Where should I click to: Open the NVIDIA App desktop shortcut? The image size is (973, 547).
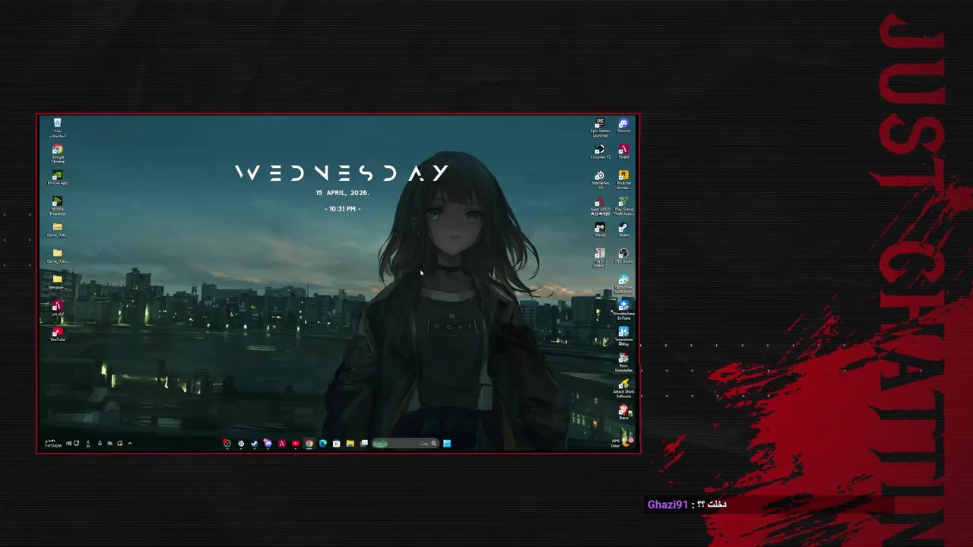(x=57, y=179)
